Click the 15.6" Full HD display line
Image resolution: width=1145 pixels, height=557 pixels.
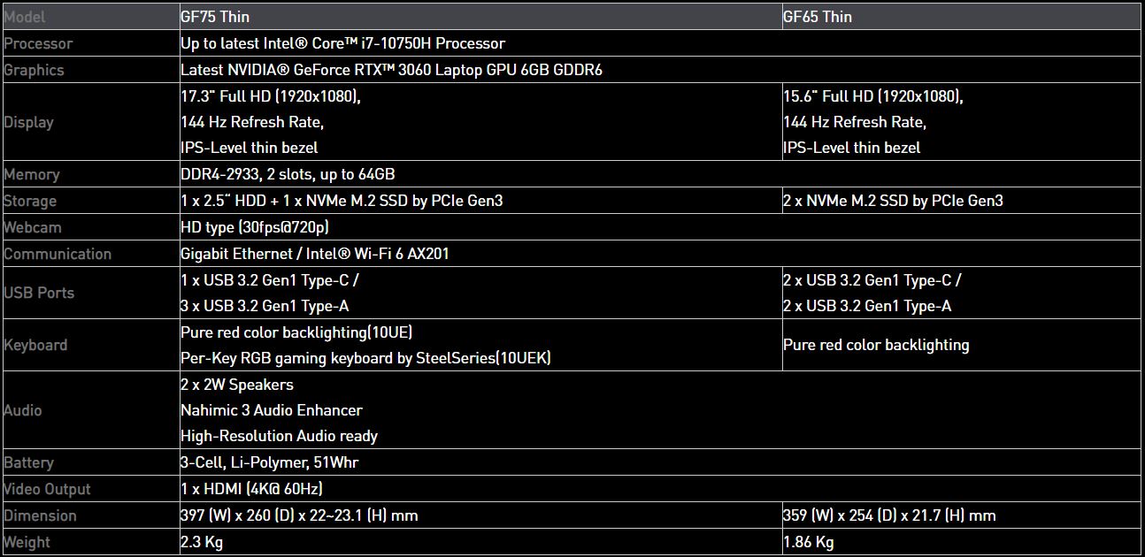point(873,96)
